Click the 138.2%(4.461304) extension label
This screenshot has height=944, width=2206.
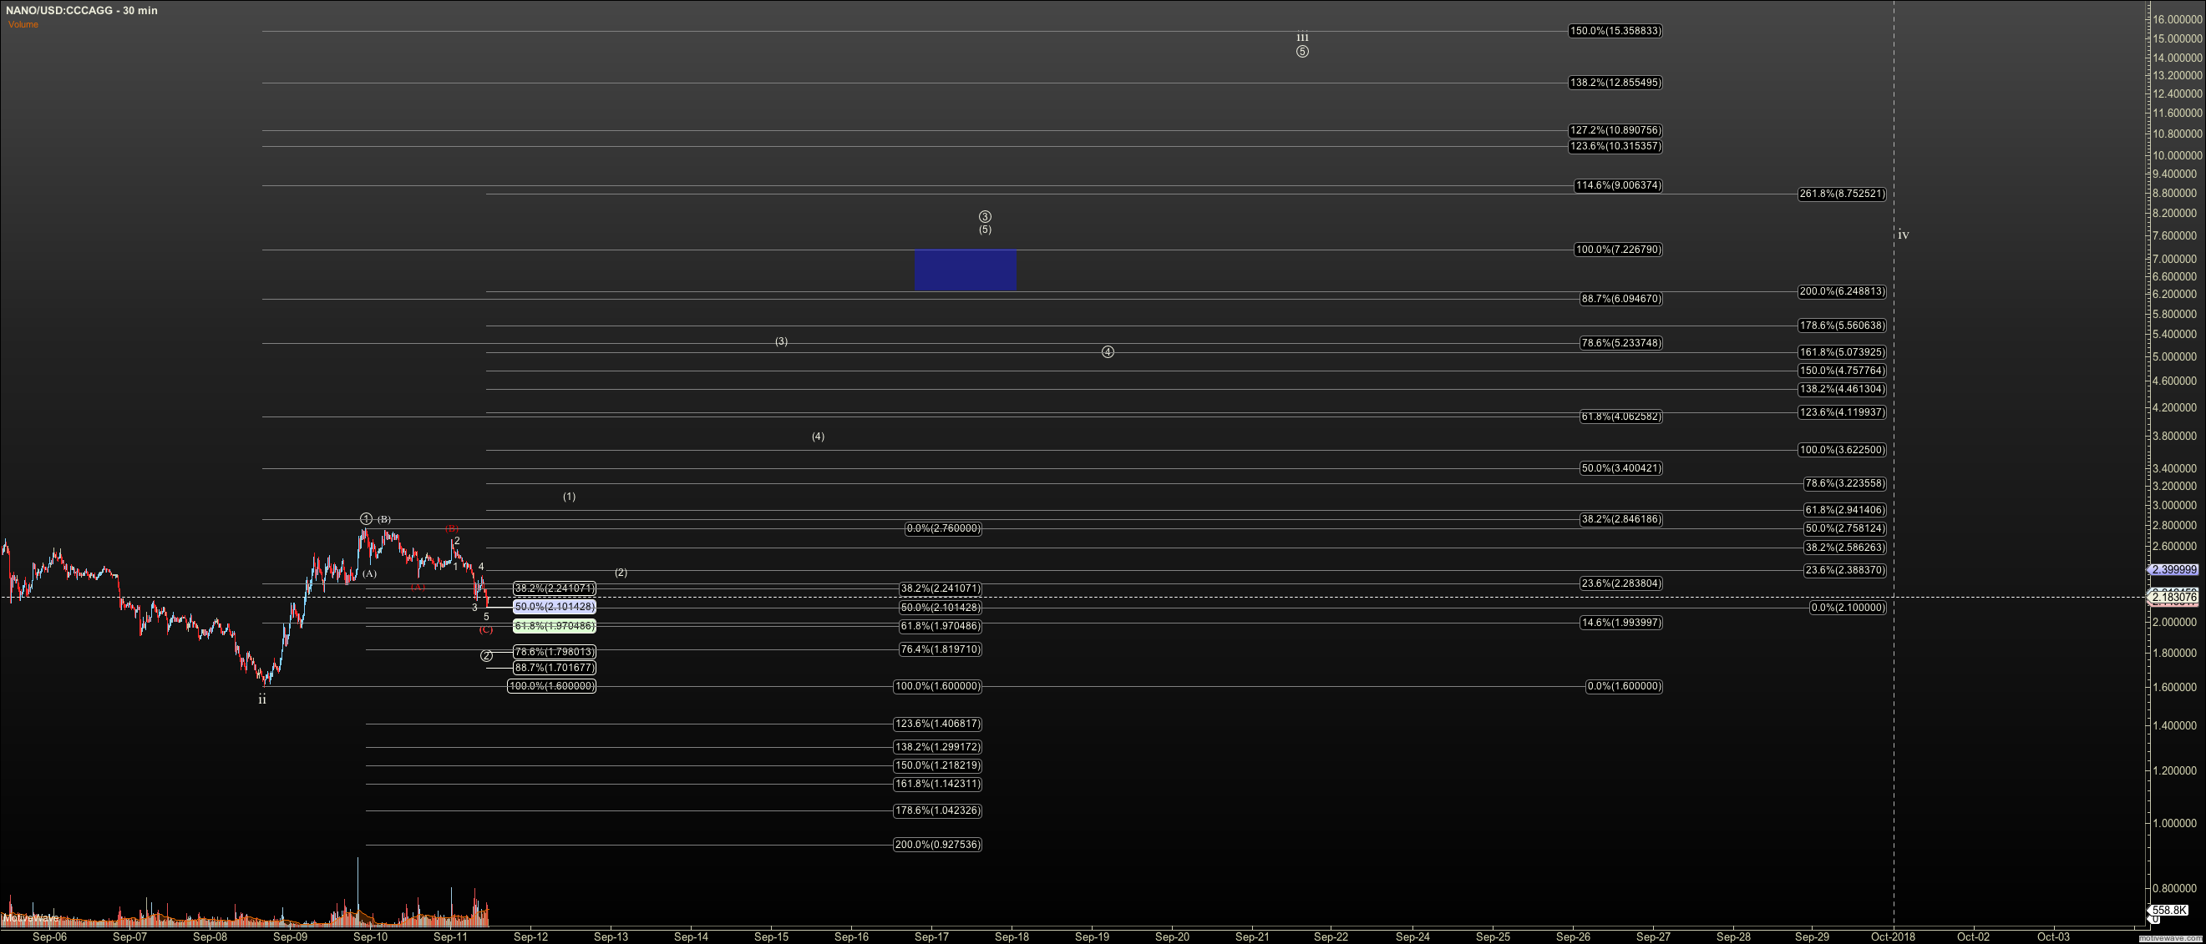(x=1842, y=390)
